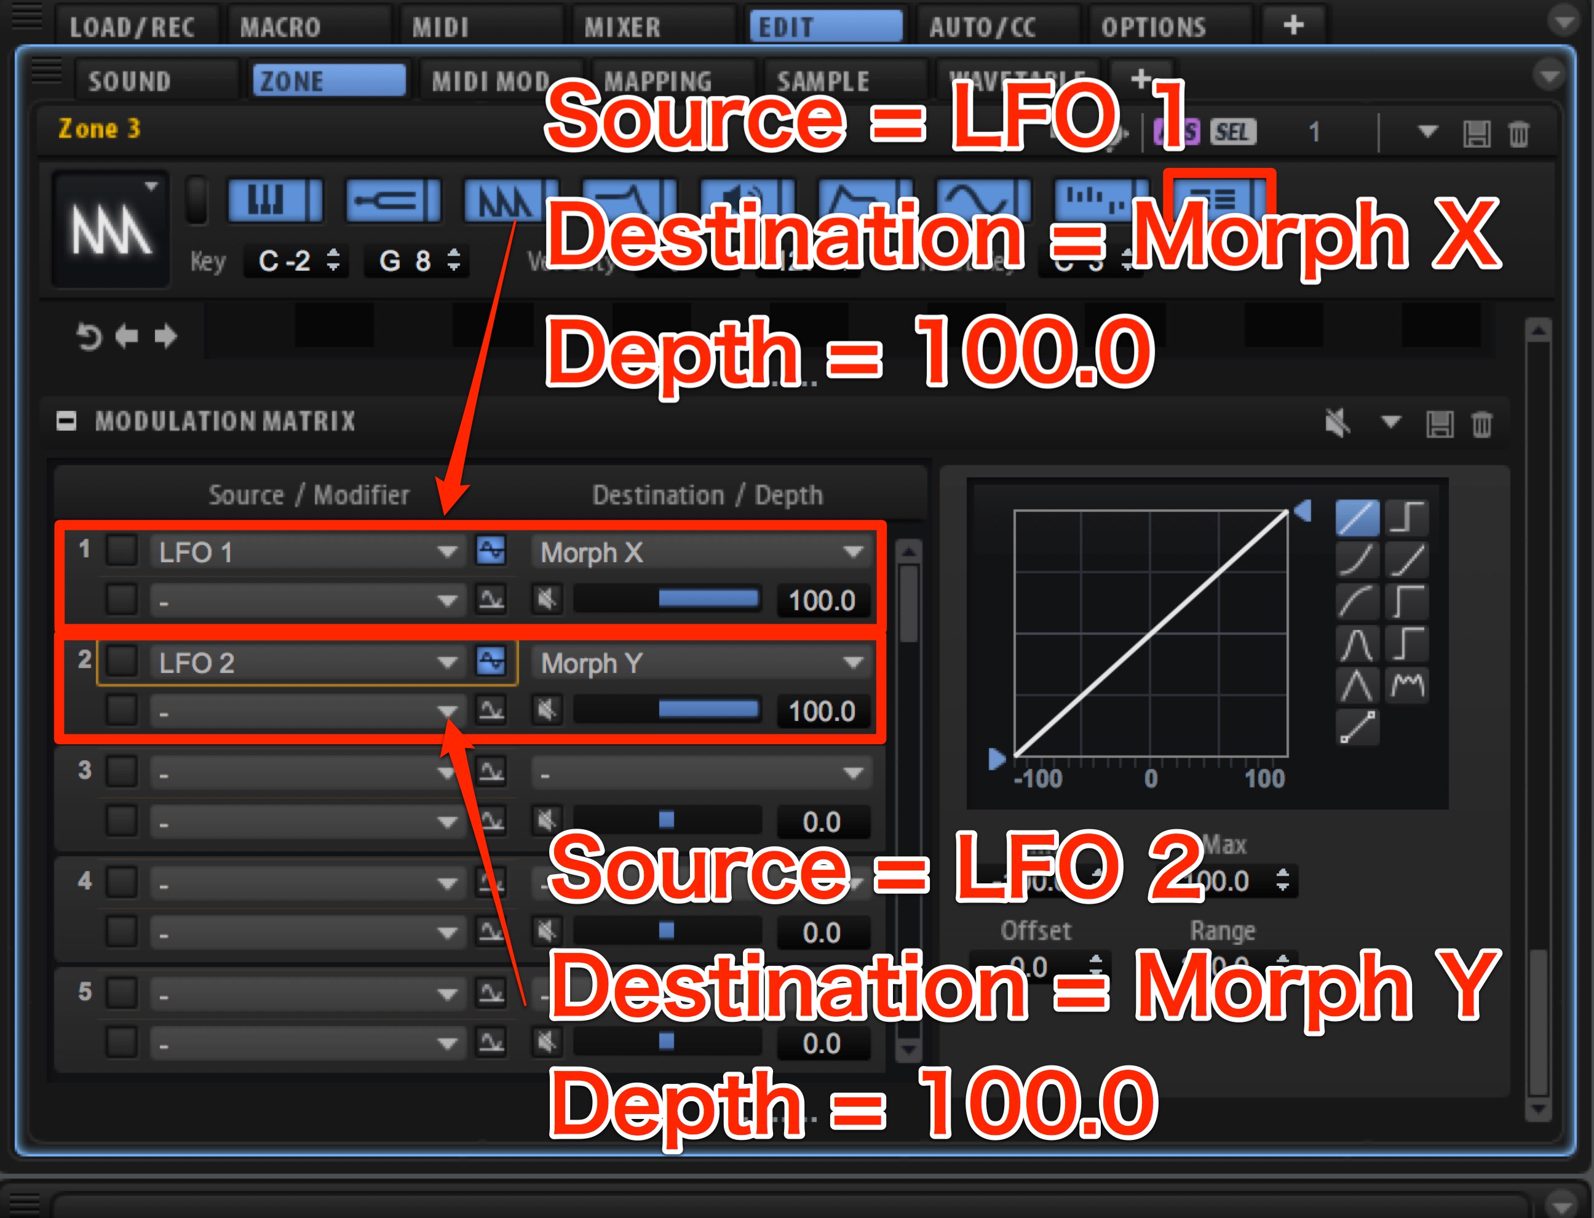1594x1218 pixels.
Task: Open the LFO 1 source dropdown
Action: [307, 552]
